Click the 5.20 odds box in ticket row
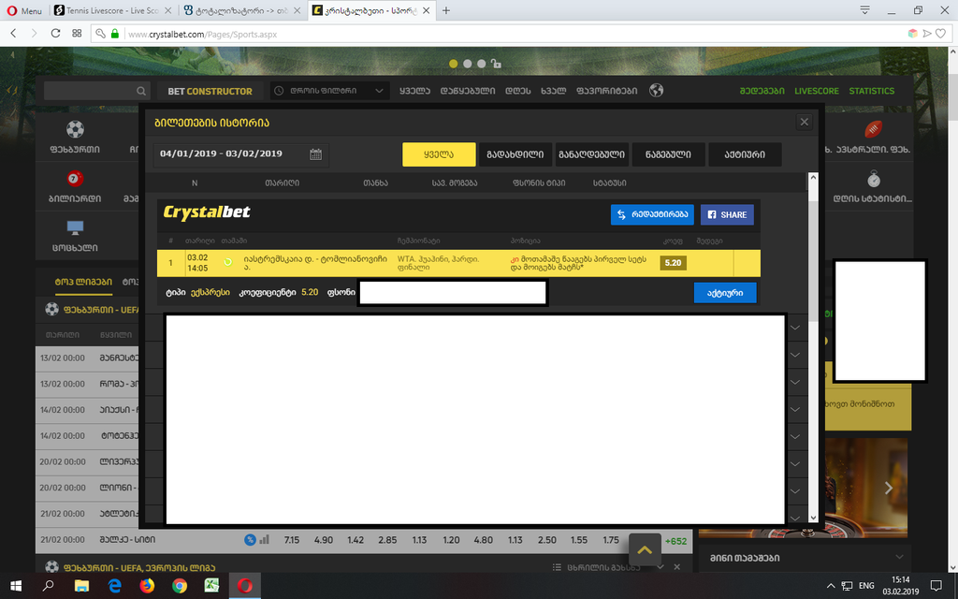Image resolution: width=958 pixels, height=599 pixels. click(673, 263)
